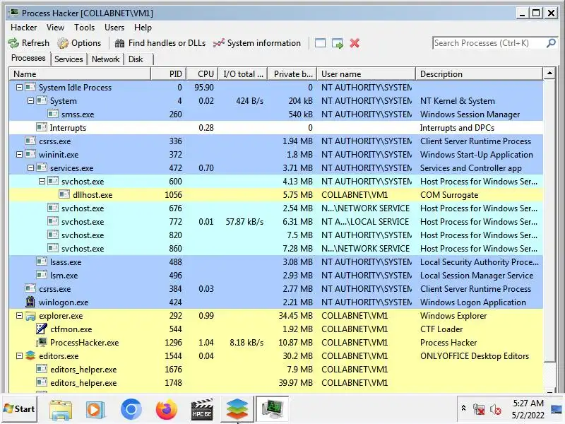This screenshot has width=565, height=424.
Task: Switch to the Disk tab
Action: pos(136,59)
